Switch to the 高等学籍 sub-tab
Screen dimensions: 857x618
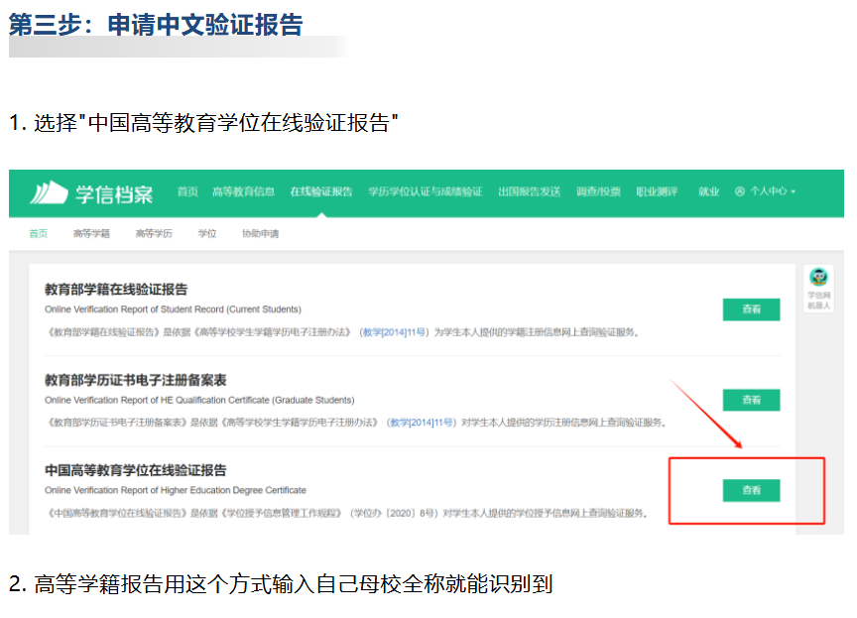pyautogui.click(x=91, y=234)
